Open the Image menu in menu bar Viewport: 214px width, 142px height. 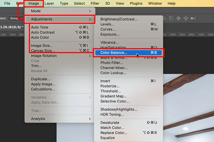33,3
